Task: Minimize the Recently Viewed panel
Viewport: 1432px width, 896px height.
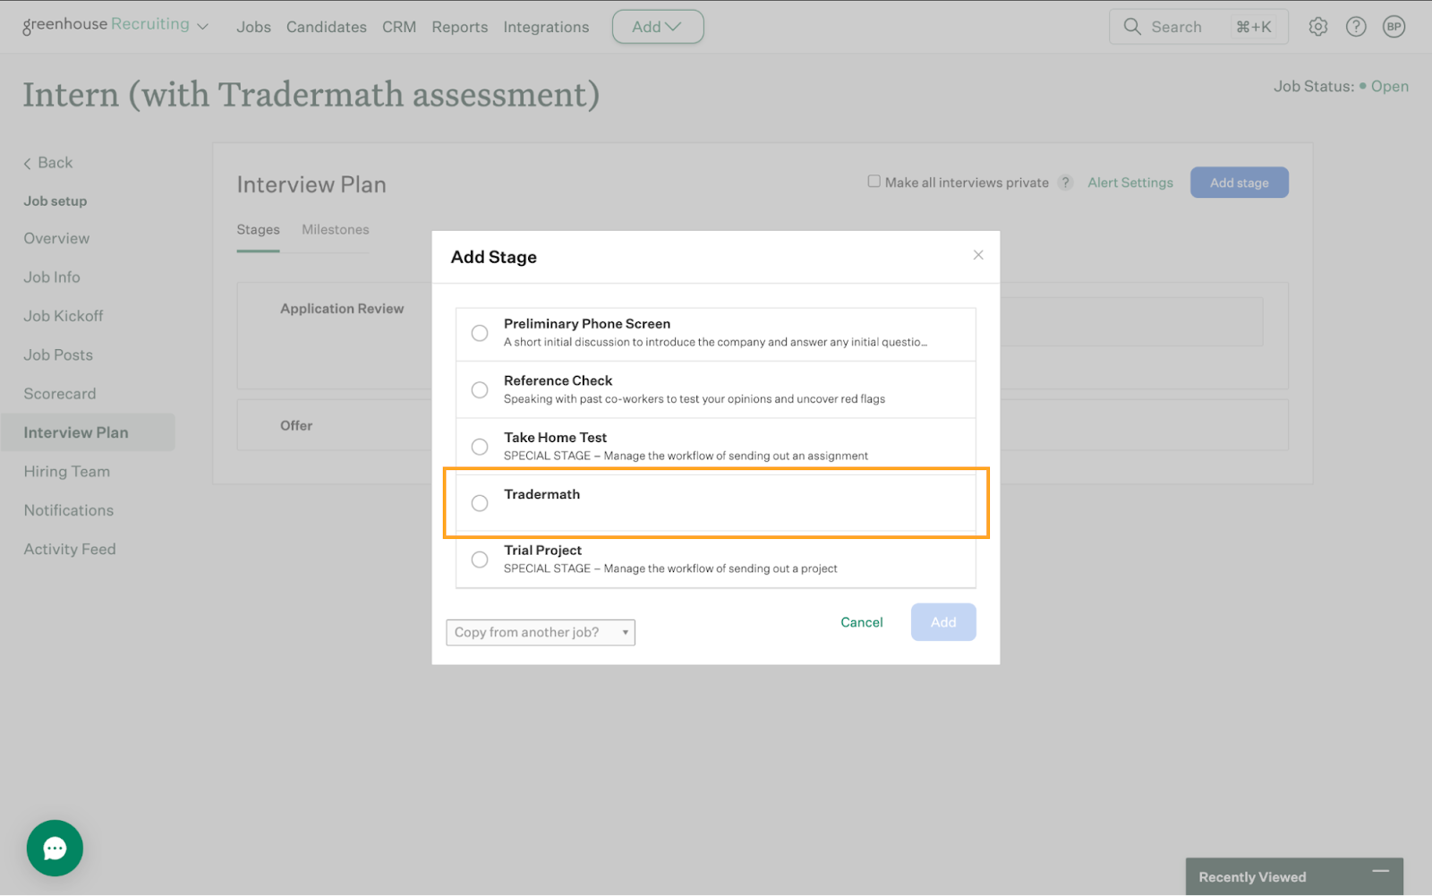Action: (x=1381, y=871)
